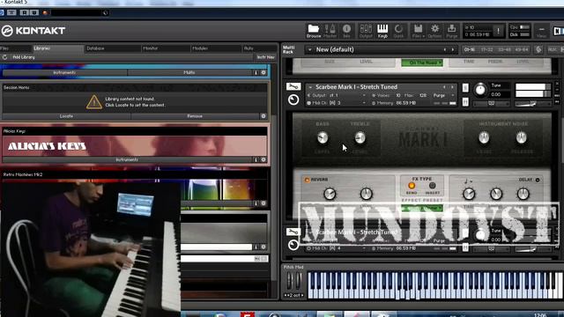Click the Instr Nav button
The image size is (564, 317).
(265, 57)
